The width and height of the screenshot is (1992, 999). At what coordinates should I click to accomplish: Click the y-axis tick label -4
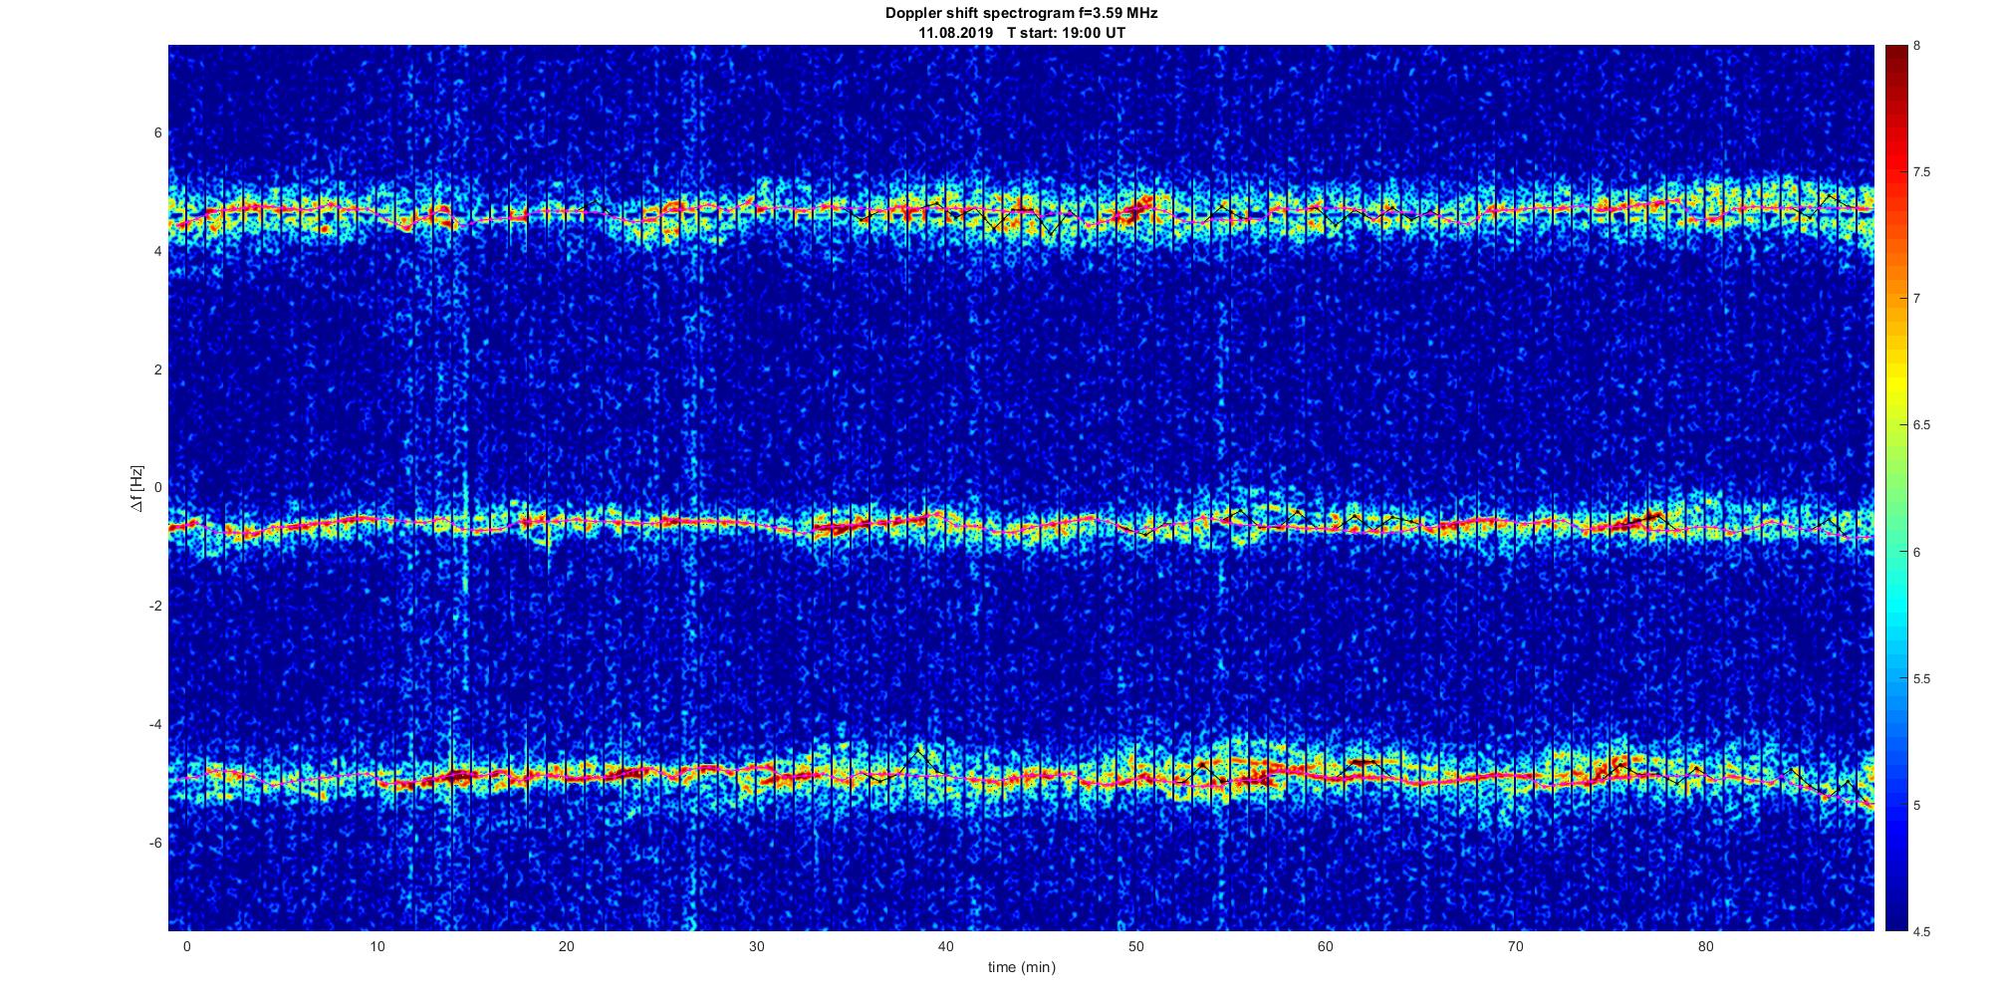click(x=155, y=724)
